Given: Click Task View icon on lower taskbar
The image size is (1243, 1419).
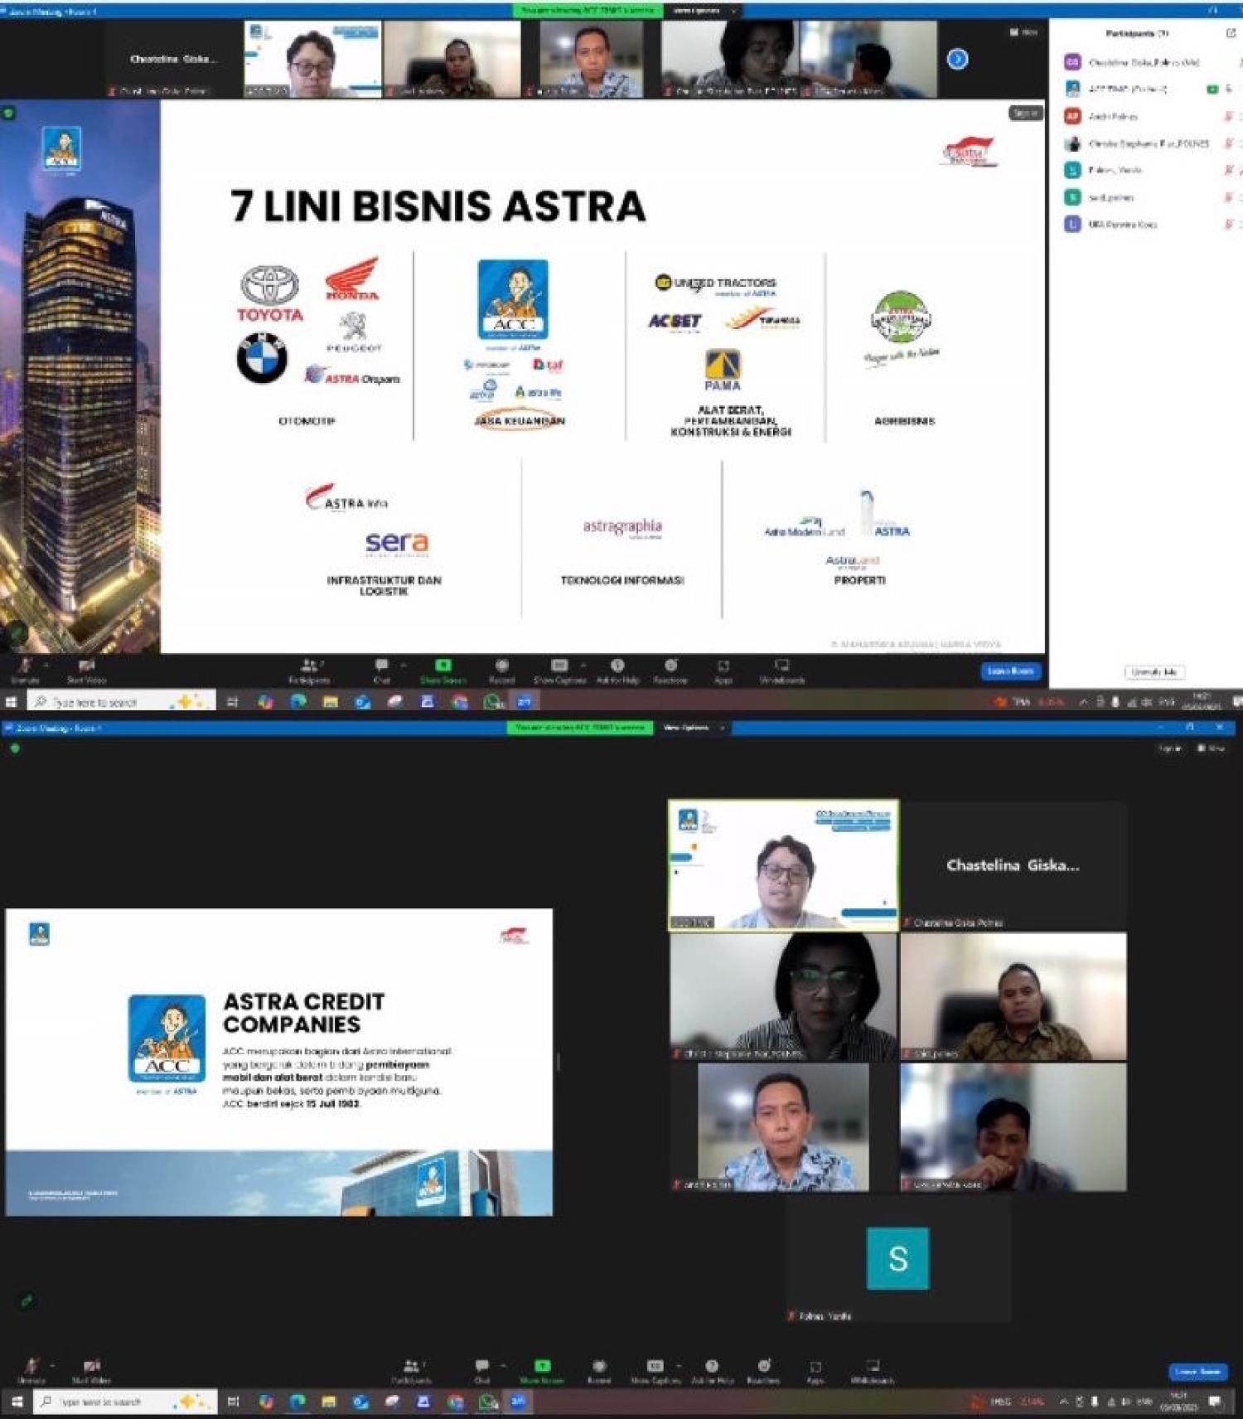Looking at the screenshot, I should pos(234,1402).
